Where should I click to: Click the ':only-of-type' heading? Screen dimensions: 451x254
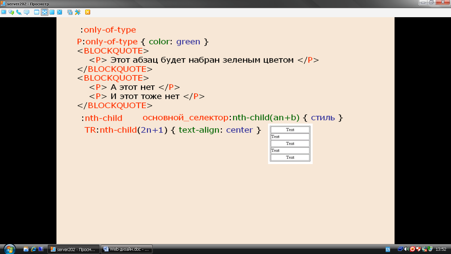coord(108,30)
